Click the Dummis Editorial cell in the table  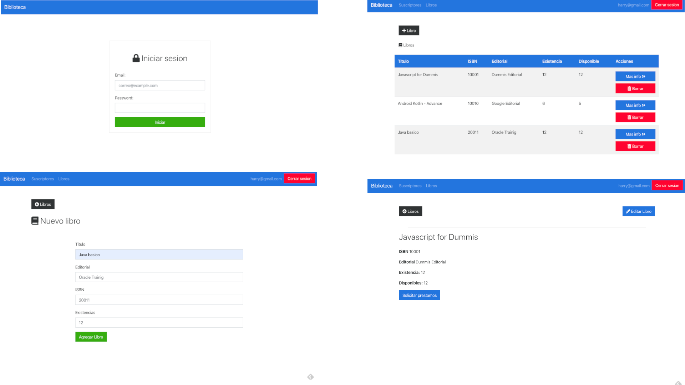click(507, 75)
